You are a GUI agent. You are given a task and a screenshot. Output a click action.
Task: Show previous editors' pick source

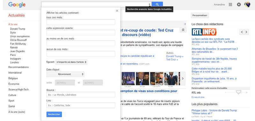(242, 32)
